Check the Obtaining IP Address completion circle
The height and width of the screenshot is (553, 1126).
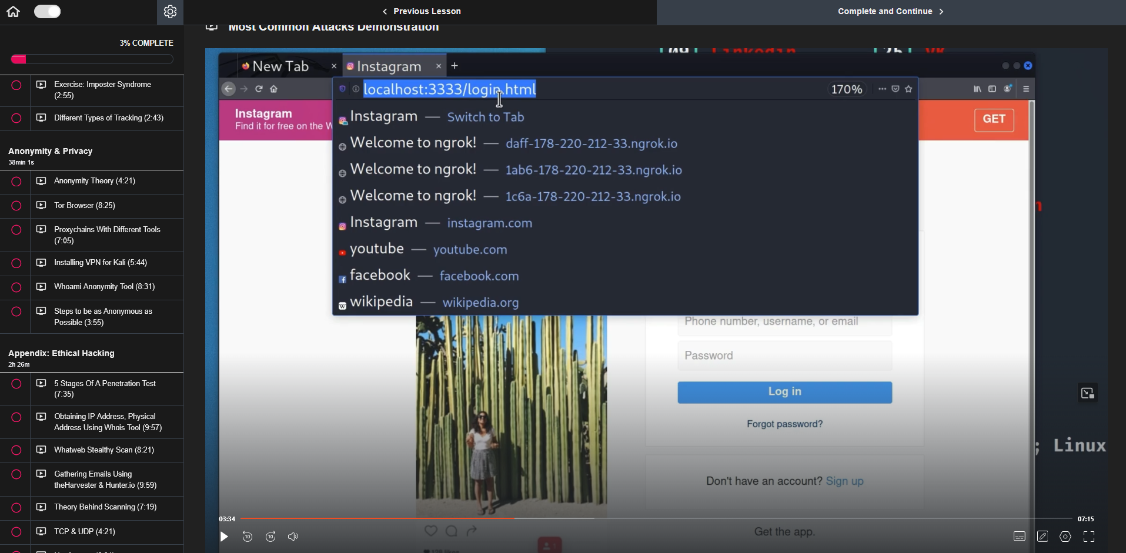click(16, 417)
